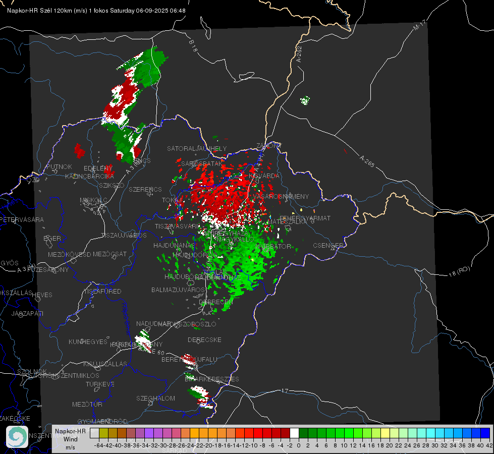Click the white legend swatch between -2 and 0
The width and height of the screenshot is (494, 454).
pyautogui.click(x=294, y=433)
